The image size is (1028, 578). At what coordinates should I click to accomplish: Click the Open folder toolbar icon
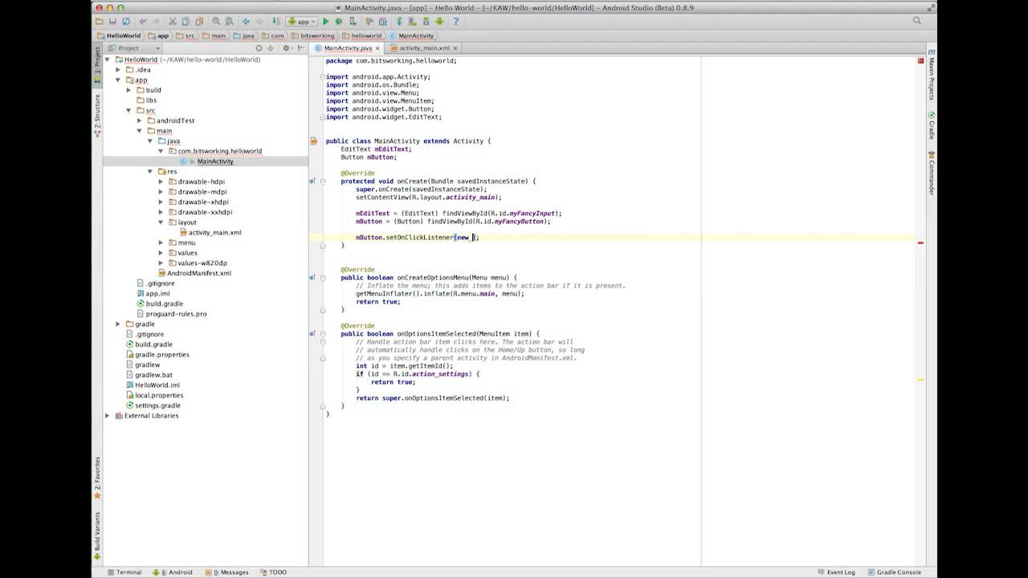click(x=99, y=22)
